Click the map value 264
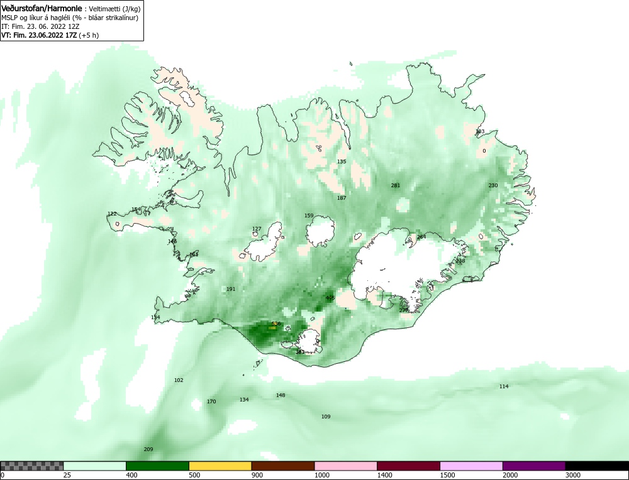This screenshot has width=629, height=480. (421, 237)
